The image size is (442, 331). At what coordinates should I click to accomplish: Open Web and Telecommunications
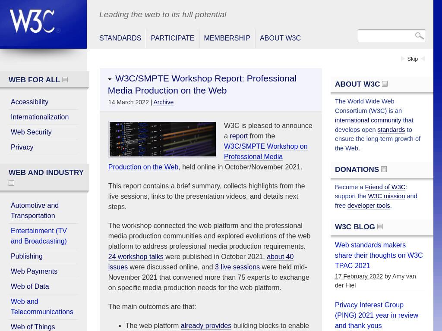[42, 306]
